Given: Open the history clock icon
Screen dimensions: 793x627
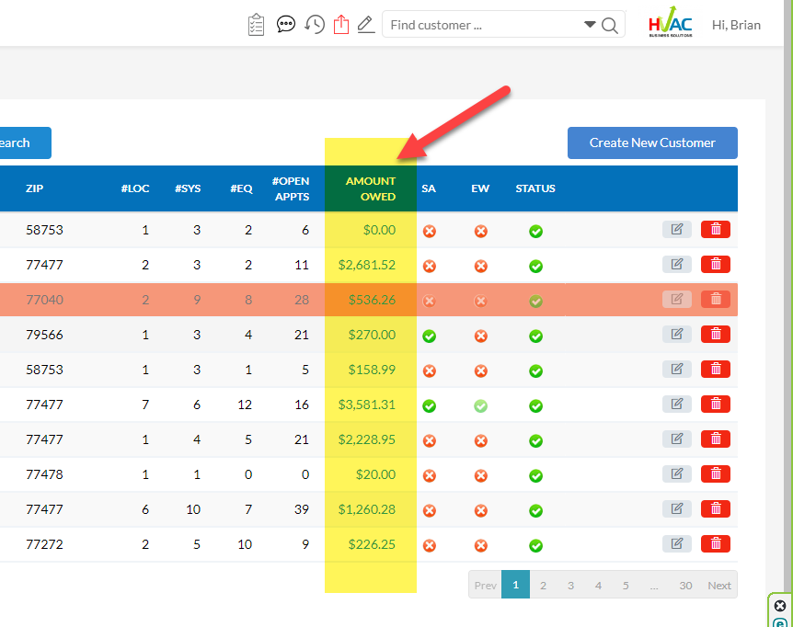Looking at the screenshot, I should 315,25.
